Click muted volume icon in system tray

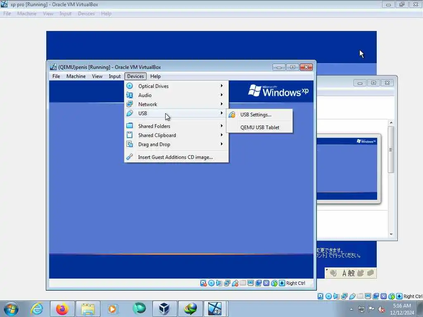pyautogui.click(x=381, y=309)
